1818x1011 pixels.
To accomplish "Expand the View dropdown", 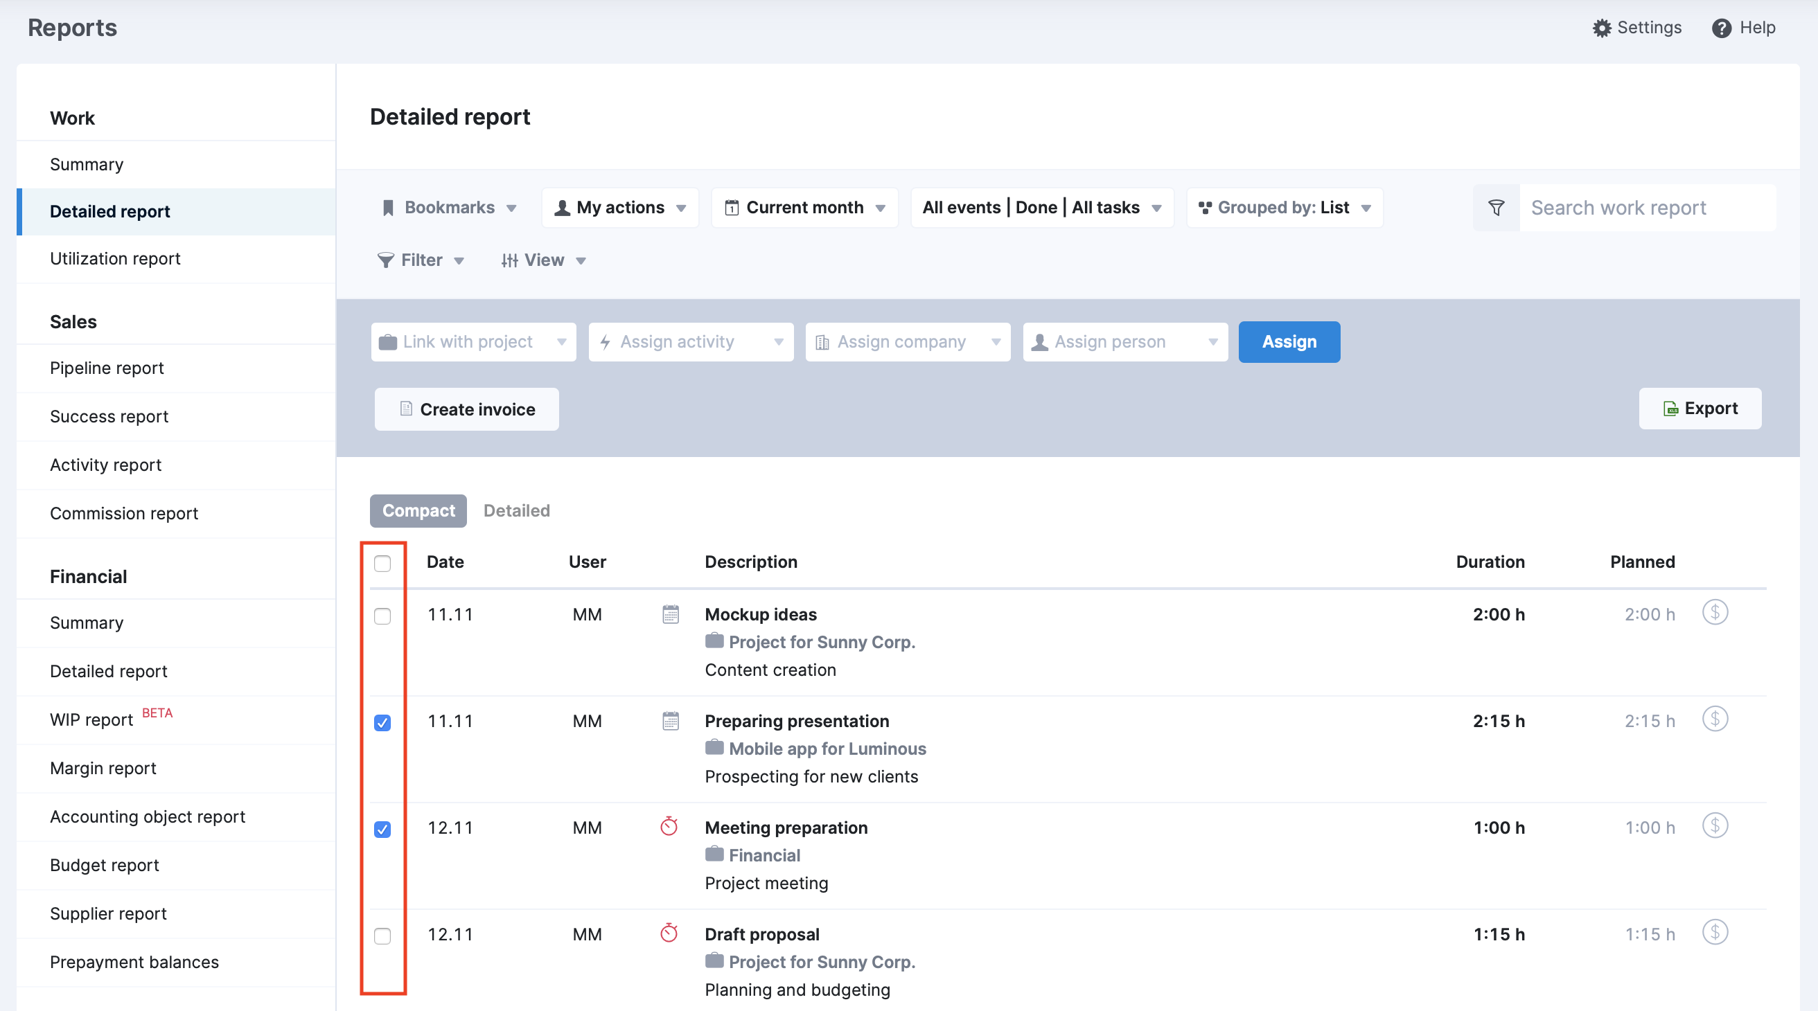I will [x=543, y=260].
